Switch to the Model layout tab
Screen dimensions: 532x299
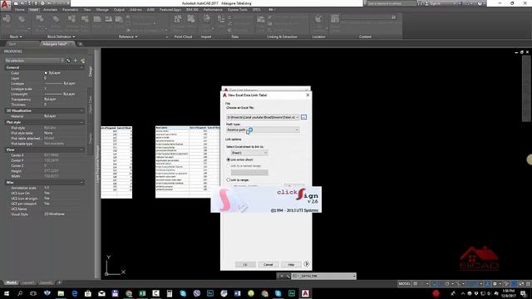(11, 282)
